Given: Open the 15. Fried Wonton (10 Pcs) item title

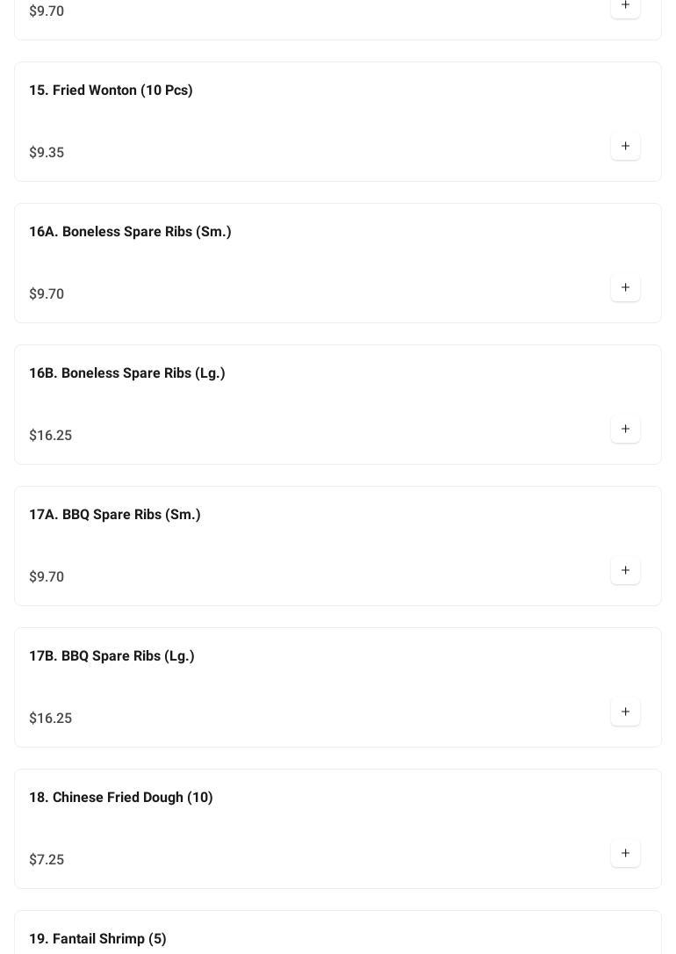Looking at the screenshot, I should [x=111, y=90].
